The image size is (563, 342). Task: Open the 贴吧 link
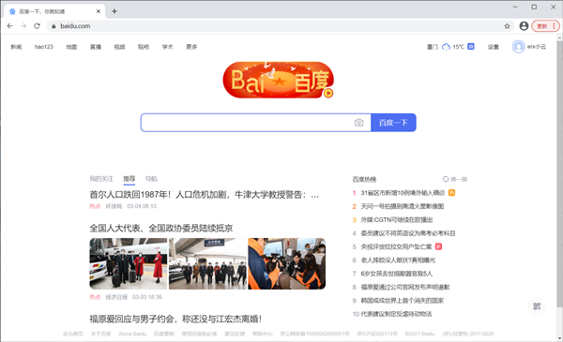144,47
